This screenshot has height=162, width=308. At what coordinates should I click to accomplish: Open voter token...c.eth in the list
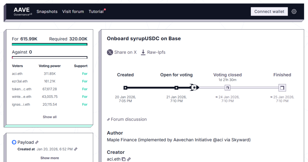[x=22, y=89]
